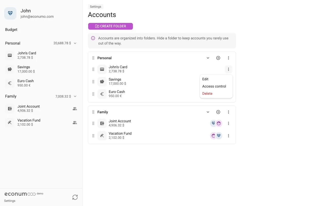Viewport: 329px width, 206px height.
Task: Click the Personal folder drag handle
Action: [93, 58]
